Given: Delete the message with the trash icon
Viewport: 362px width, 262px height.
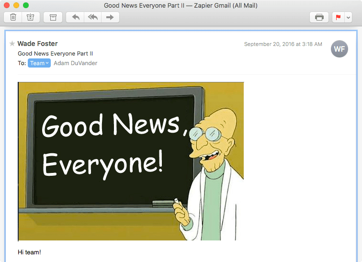Looking at the screenshot, I should click(13, 17).
